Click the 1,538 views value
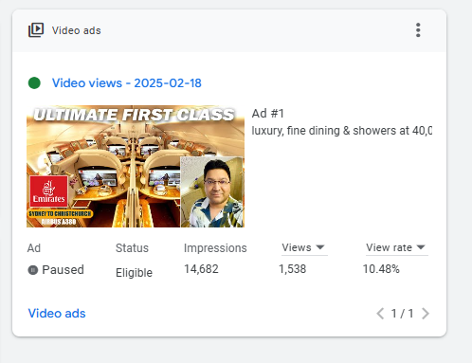Screen dimensions: 472x363 click(x=293, y=269)
